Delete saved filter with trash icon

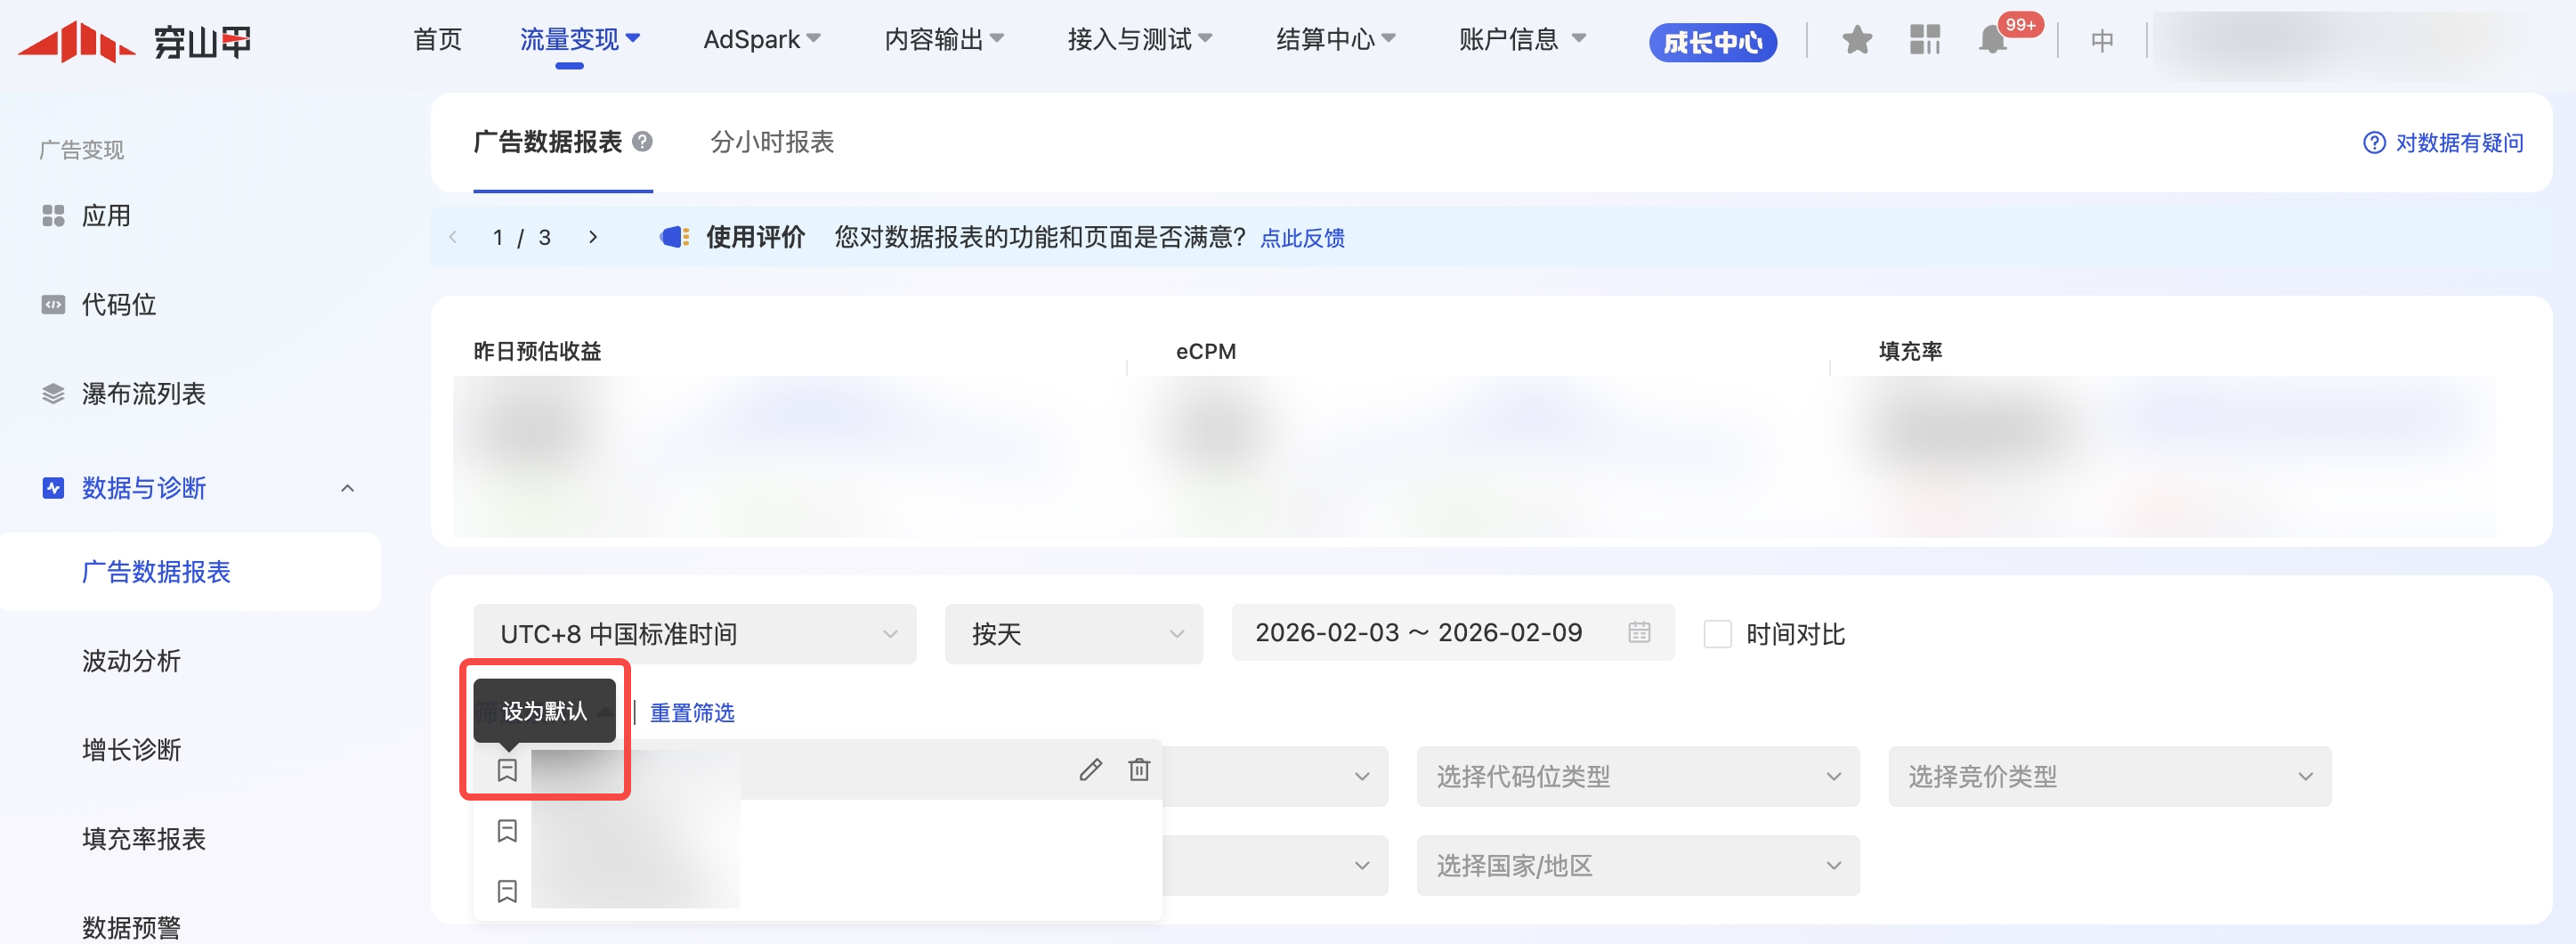coord(1139,769)
